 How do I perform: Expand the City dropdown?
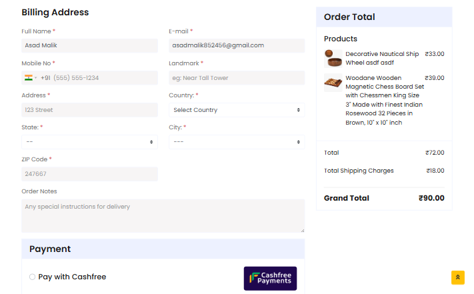237,142
